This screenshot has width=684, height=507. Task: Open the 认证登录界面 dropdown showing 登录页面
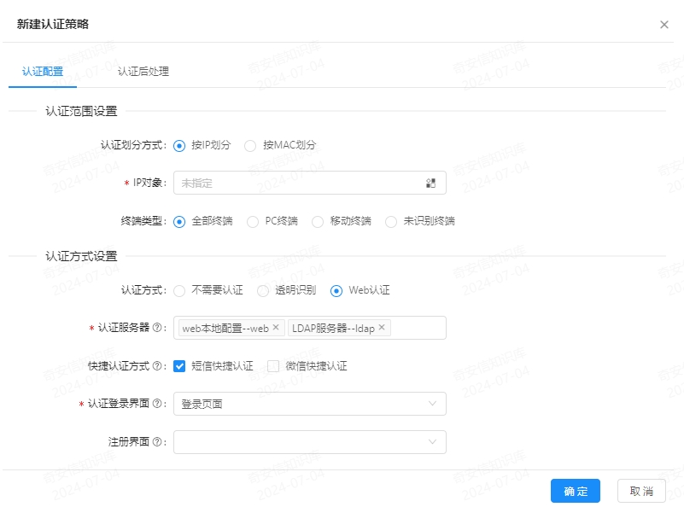(x=309, y=402)
